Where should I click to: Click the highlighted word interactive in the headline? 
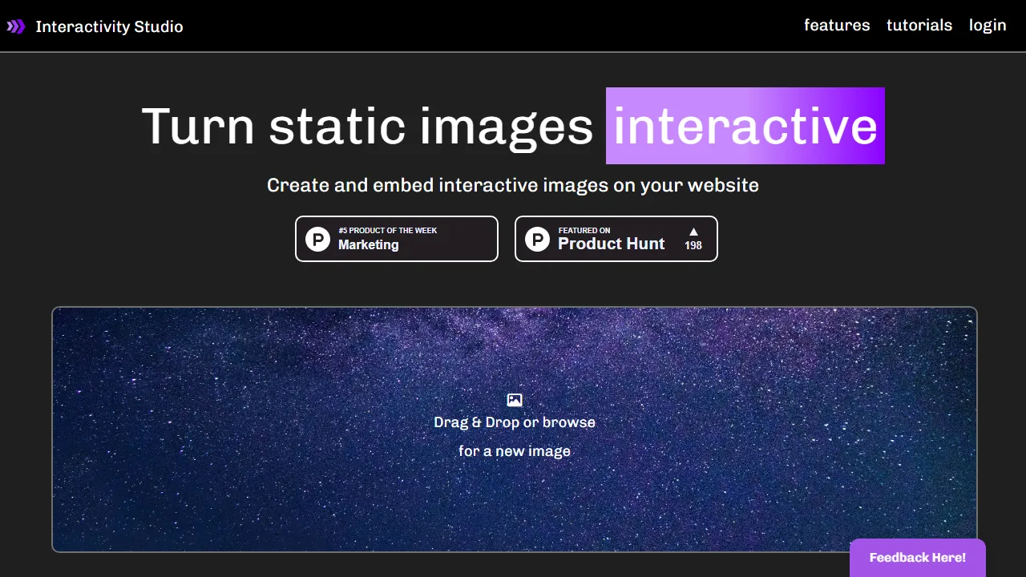(x=745, y=126)
